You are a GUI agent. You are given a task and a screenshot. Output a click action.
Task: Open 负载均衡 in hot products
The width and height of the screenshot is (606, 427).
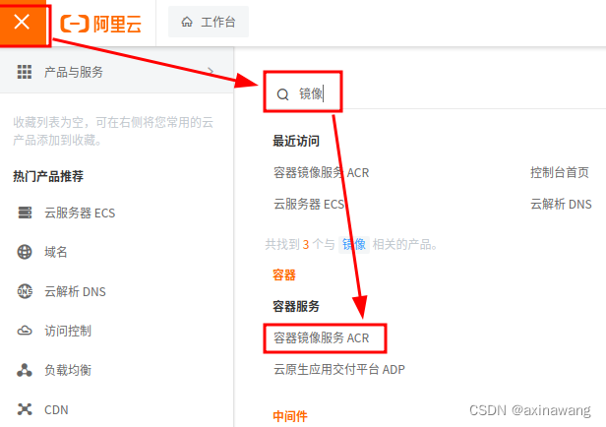pyautogui.click(x=68, y=370)
